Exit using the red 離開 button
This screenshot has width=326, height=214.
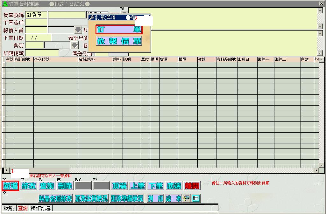click(x=192, y=186)
